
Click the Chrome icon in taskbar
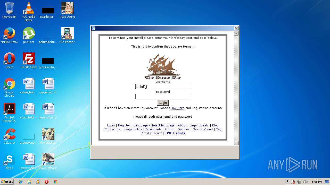pos(55,182)
